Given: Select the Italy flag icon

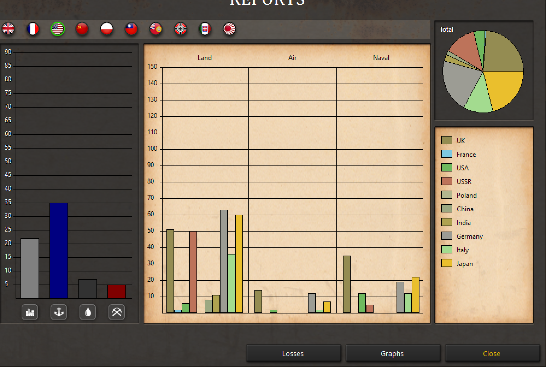Looking at the screenshot, I should point(205,29).
